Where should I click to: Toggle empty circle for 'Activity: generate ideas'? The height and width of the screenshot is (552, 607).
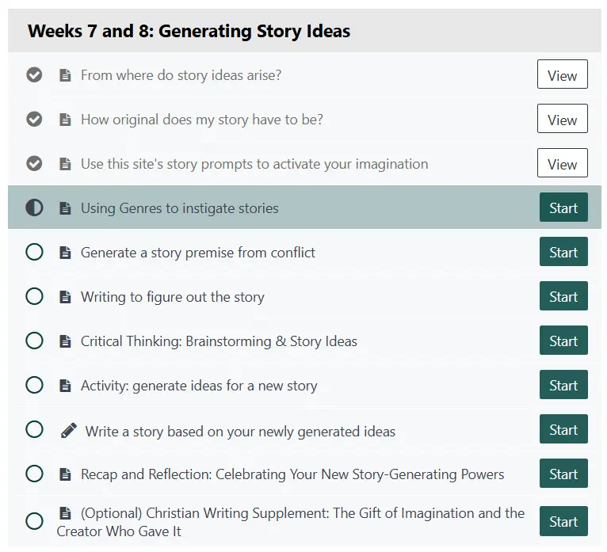pyautogui.click(x=34, y=386)
